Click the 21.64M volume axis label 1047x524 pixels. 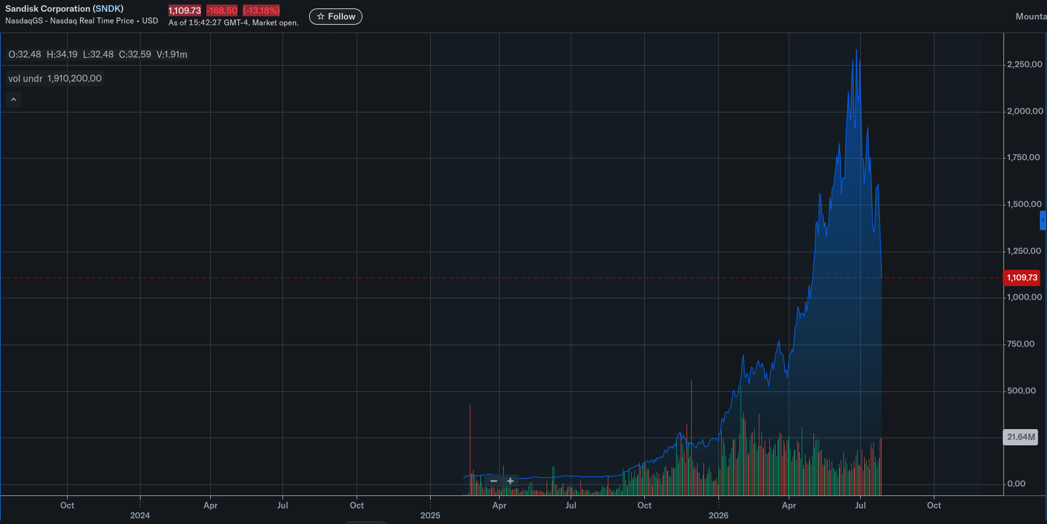(x=1021, y=437)
